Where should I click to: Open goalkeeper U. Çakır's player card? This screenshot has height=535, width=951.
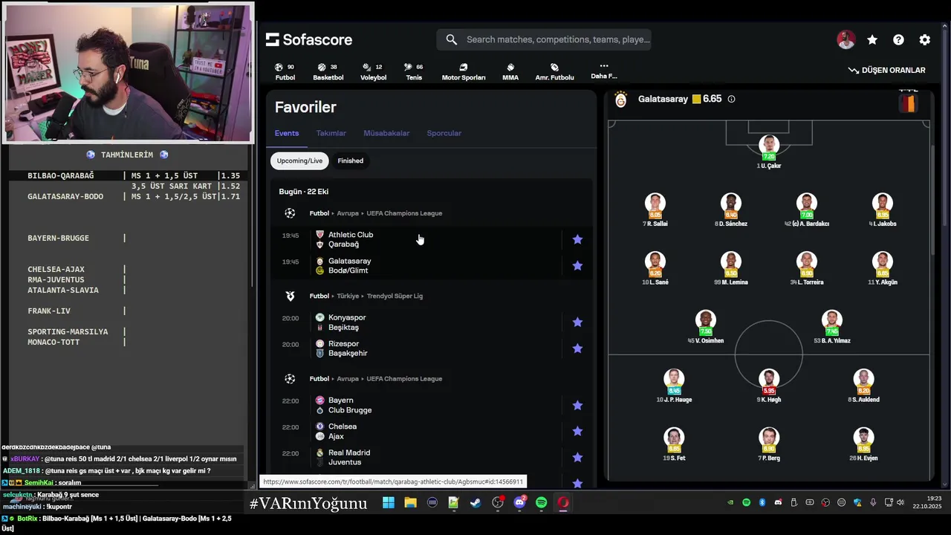[769, 152]
